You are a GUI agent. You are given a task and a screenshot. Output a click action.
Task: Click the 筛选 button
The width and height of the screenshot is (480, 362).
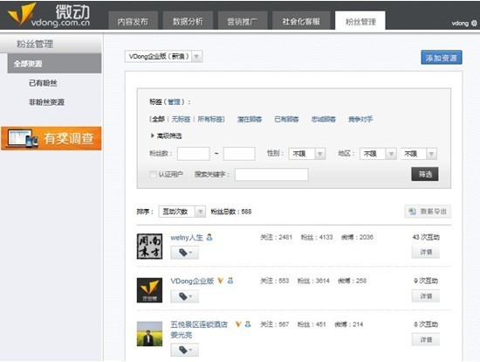[425, 174]
